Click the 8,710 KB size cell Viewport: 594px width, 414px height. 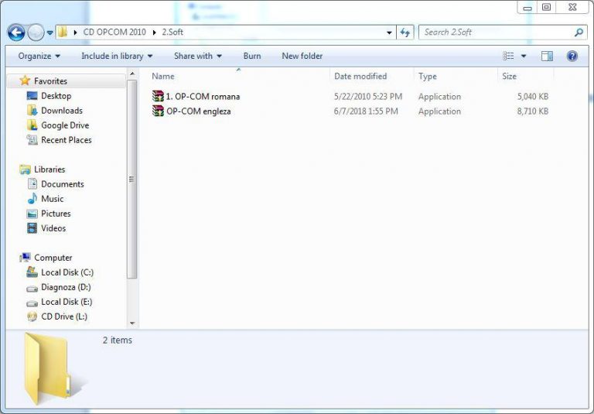[x=533, y=111]
